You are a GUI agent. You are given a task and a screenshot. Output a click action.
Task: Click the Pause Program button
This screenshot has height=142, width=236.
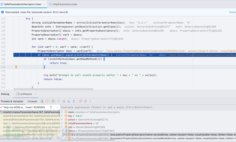(x=58, y=101)
